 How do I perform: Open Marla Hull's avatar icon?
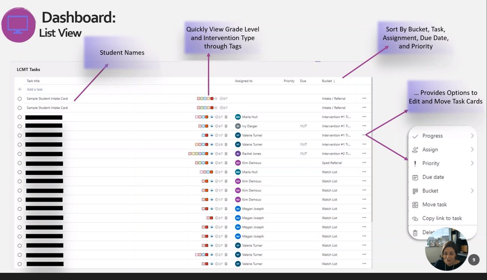(237, 117)
